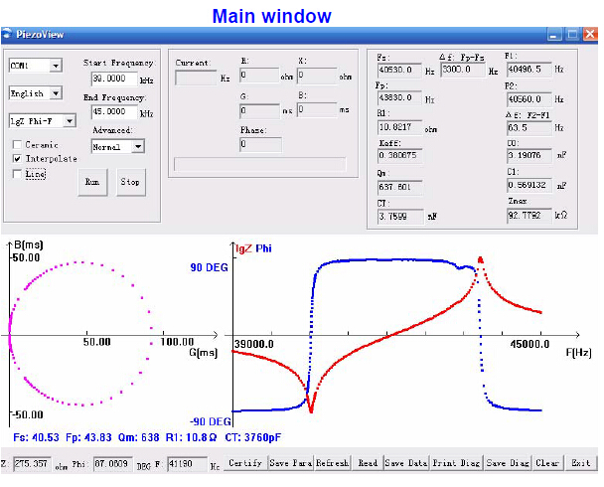Select the Print Diag button
This screenshot has height=487, width=604.
456,463
